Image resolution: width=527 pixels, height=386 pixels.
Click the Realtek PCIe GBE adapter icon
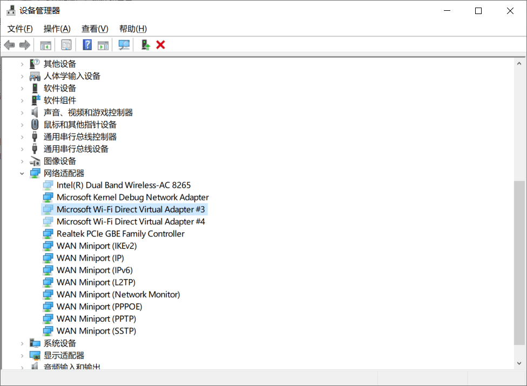click(48, 234)
